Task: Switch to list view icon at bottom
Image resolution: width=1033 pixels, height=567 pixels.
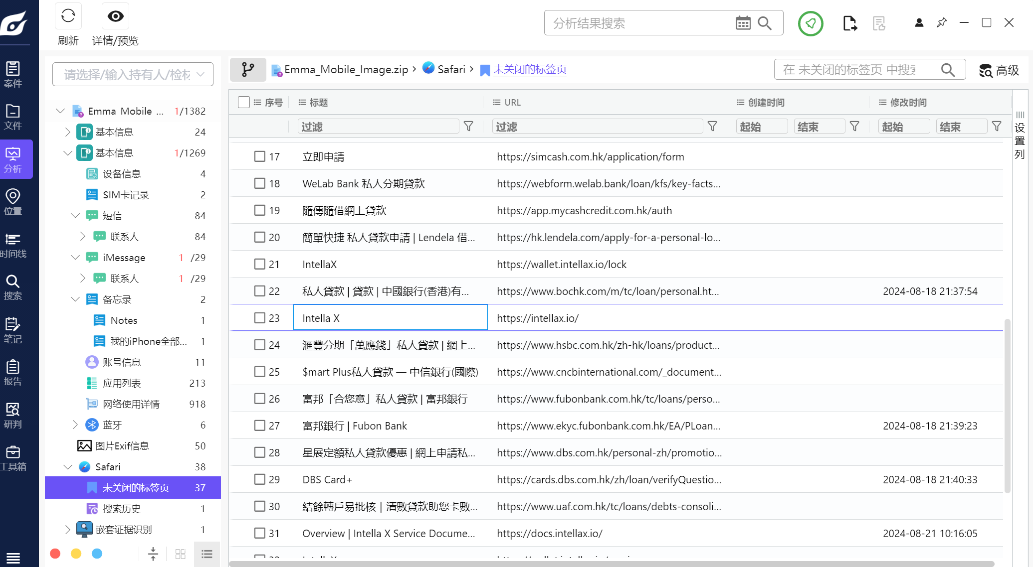Action: [x=207, y=554]
